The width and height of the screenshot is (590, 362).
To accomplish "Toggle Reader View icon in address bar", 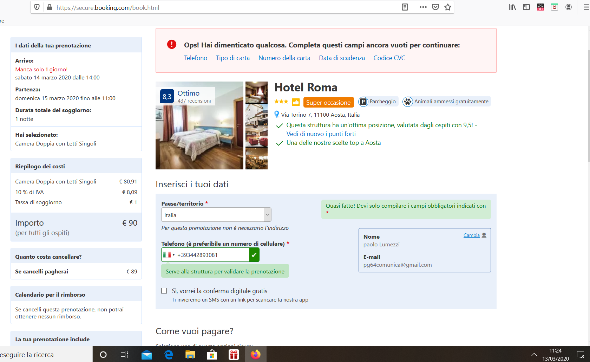I will [x=405, y=7].
